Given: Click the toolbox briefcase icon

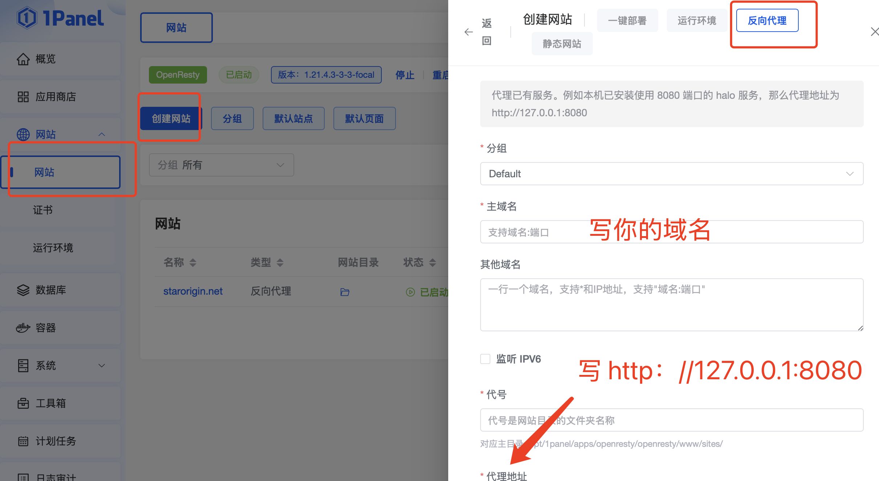Looking at the screenshot, I should 23,403.
